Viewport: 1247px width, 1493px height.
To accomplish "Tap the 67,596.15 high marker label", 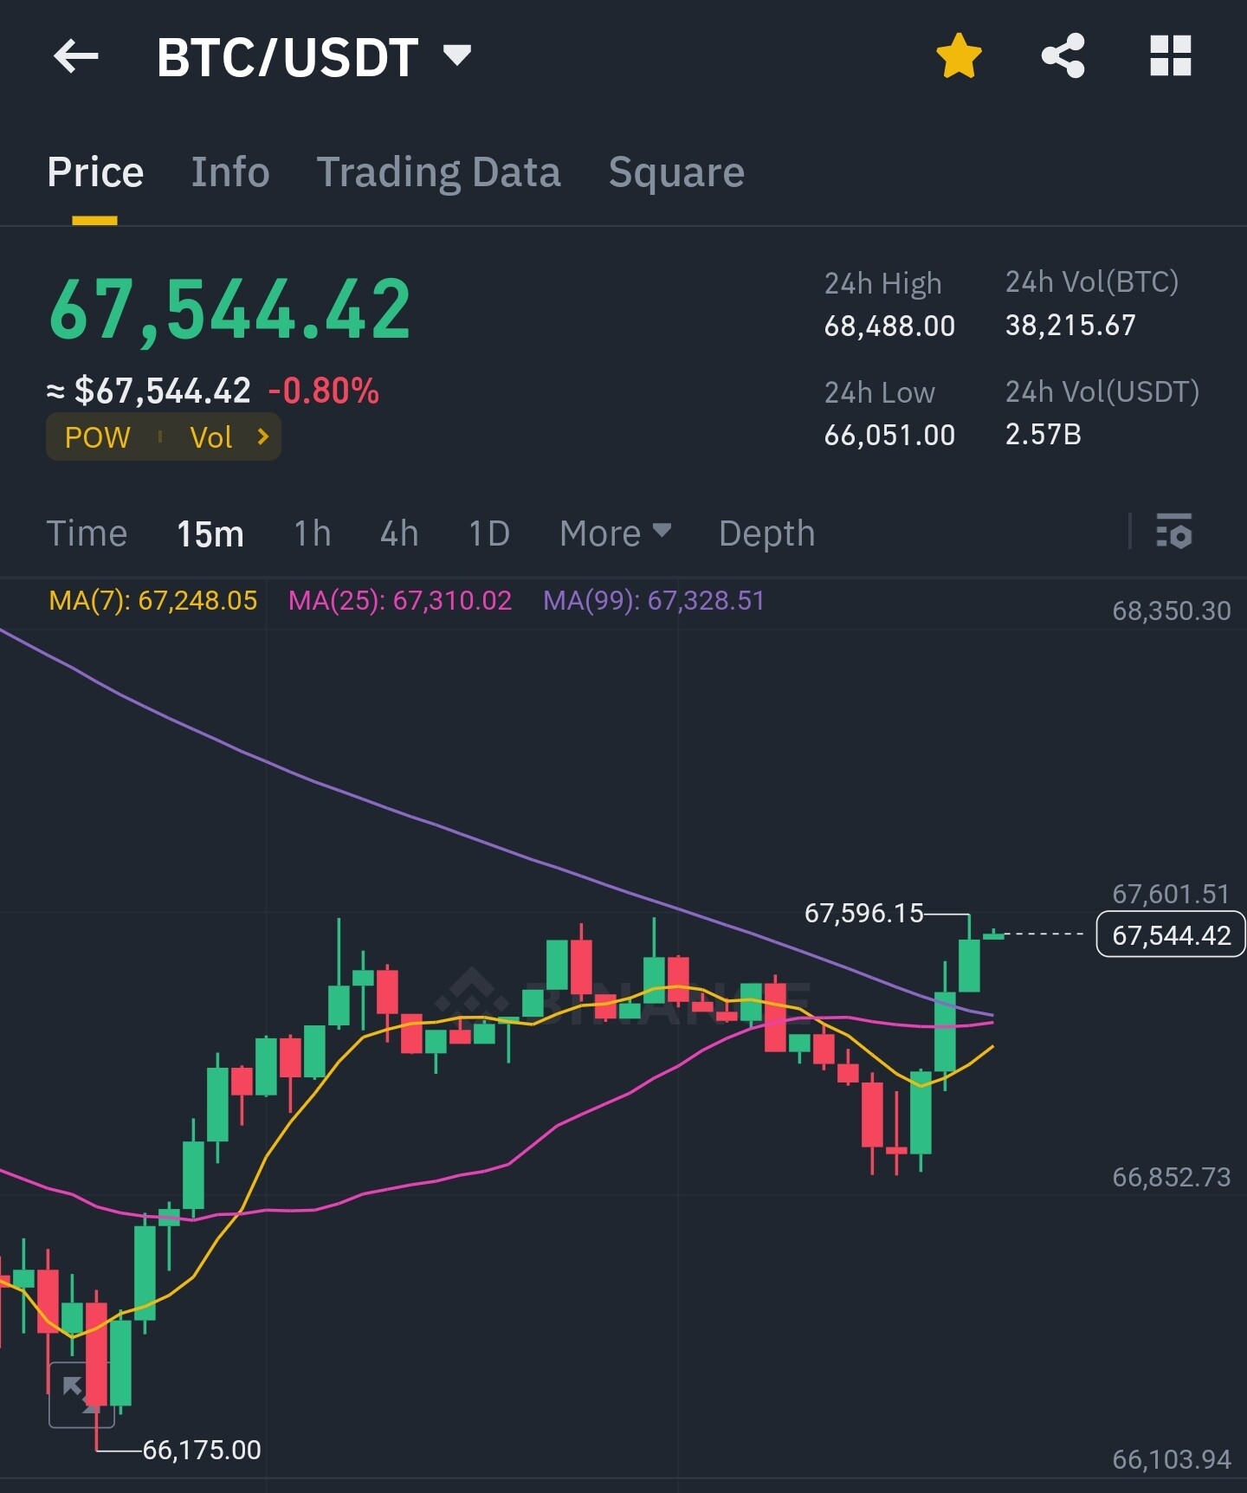I will (x=864, y=913).
